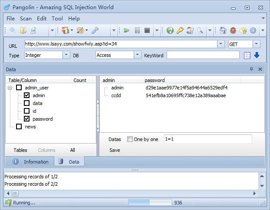The image size is (270, 210).
Task: Open the Help menu
Action: [74, 18]
